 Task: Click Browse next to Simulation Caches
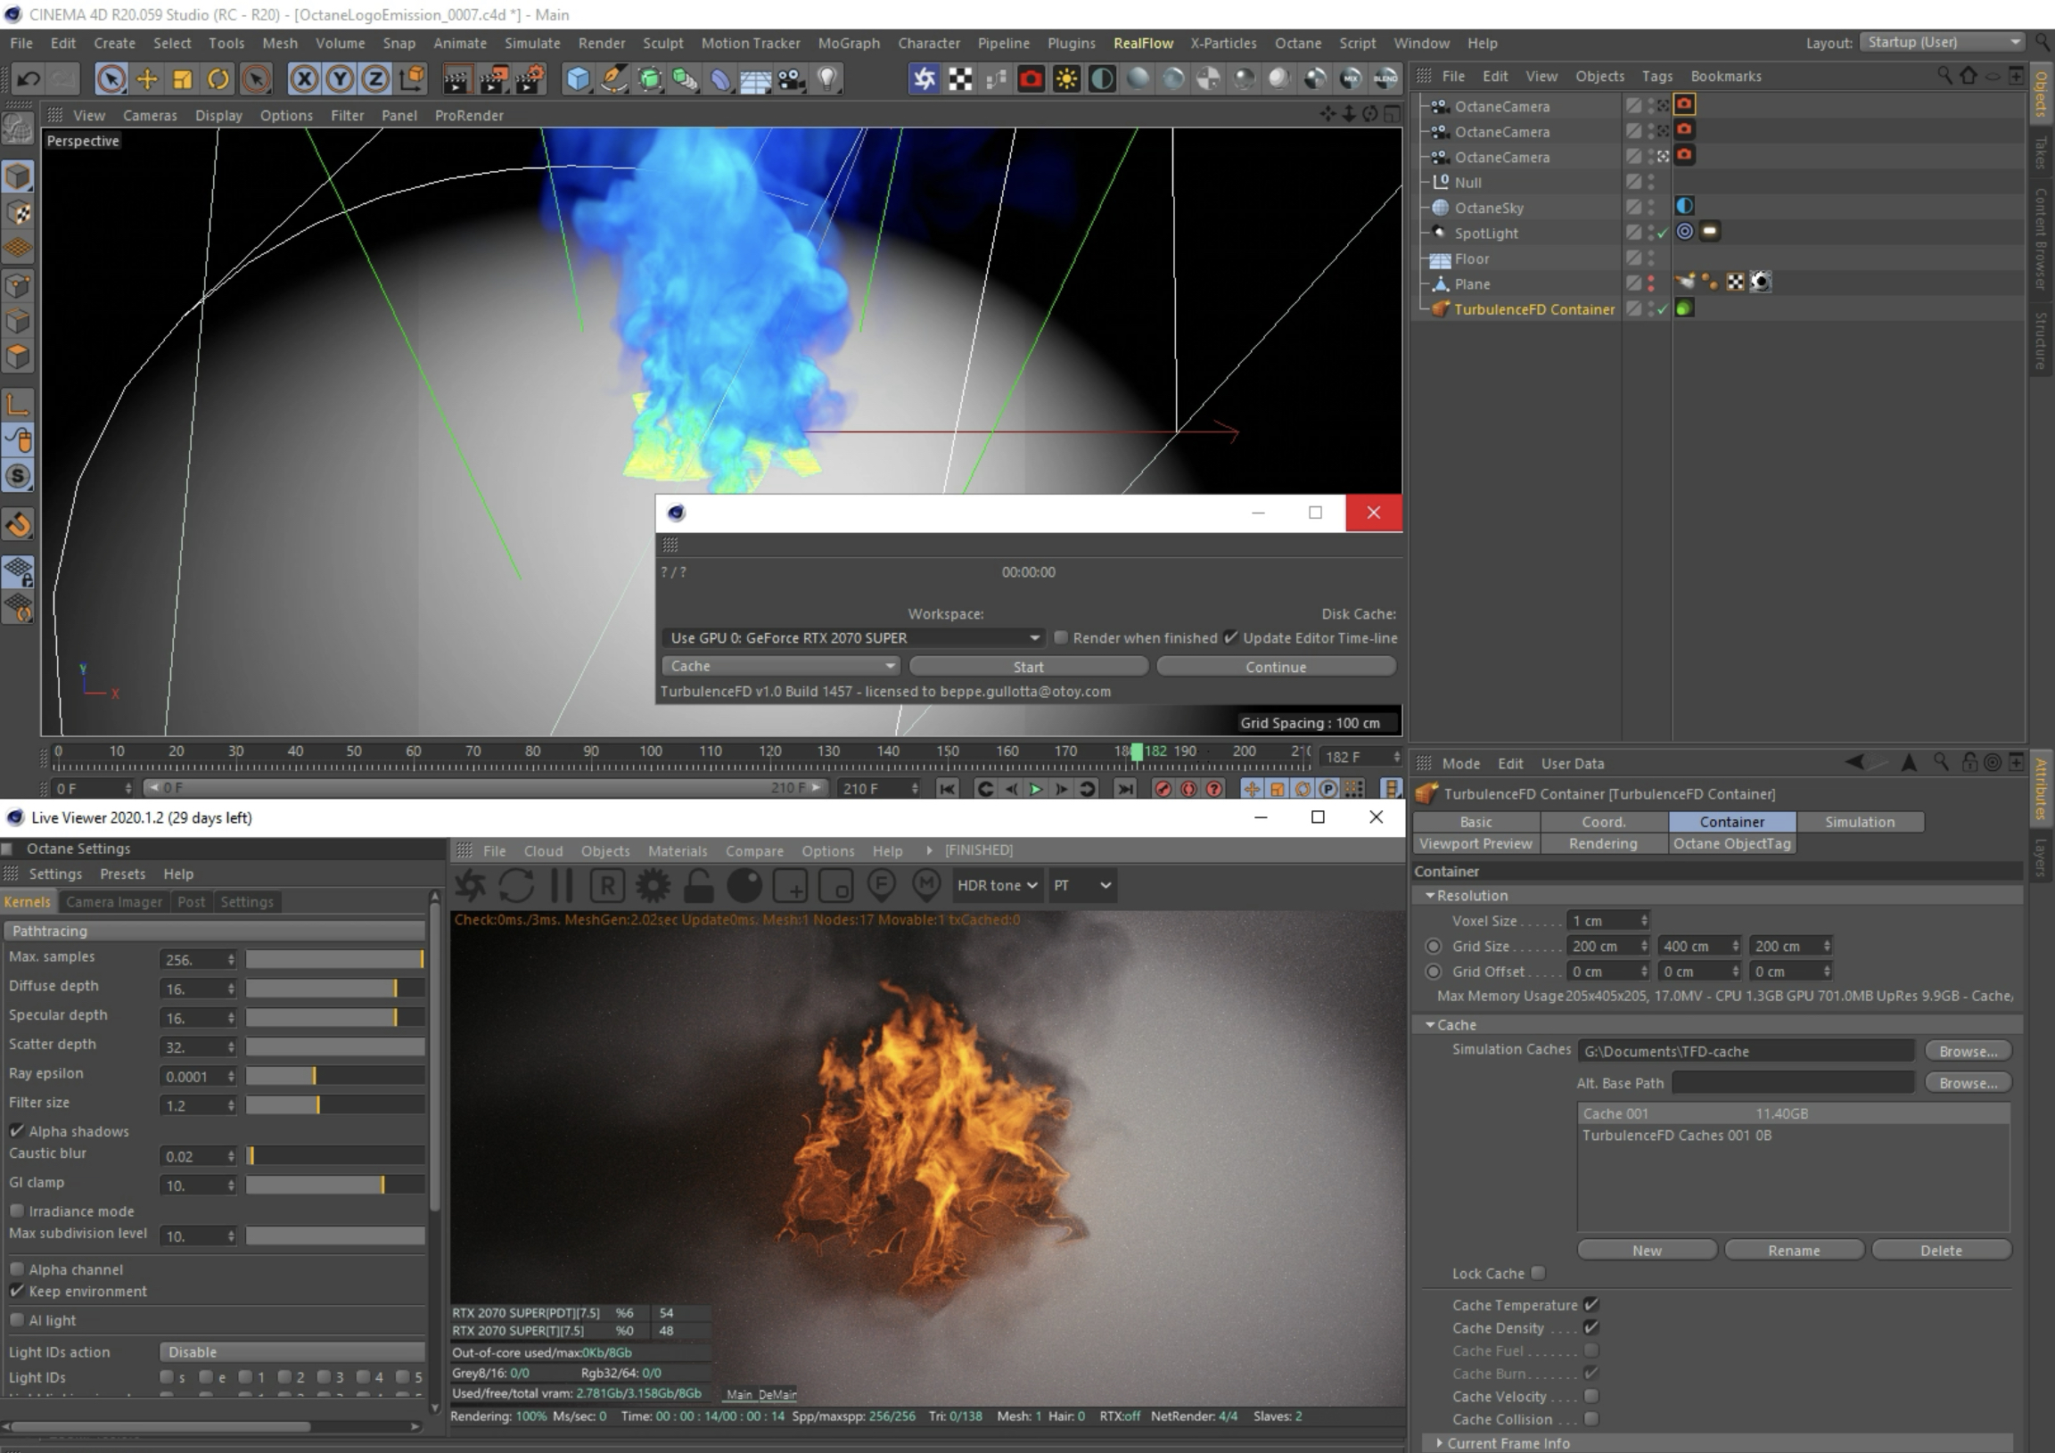click(x=1968, y=1051)
